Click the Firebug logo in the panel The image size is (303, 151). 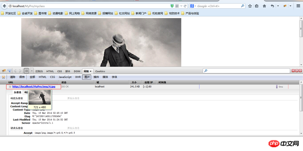coord(4,71)
